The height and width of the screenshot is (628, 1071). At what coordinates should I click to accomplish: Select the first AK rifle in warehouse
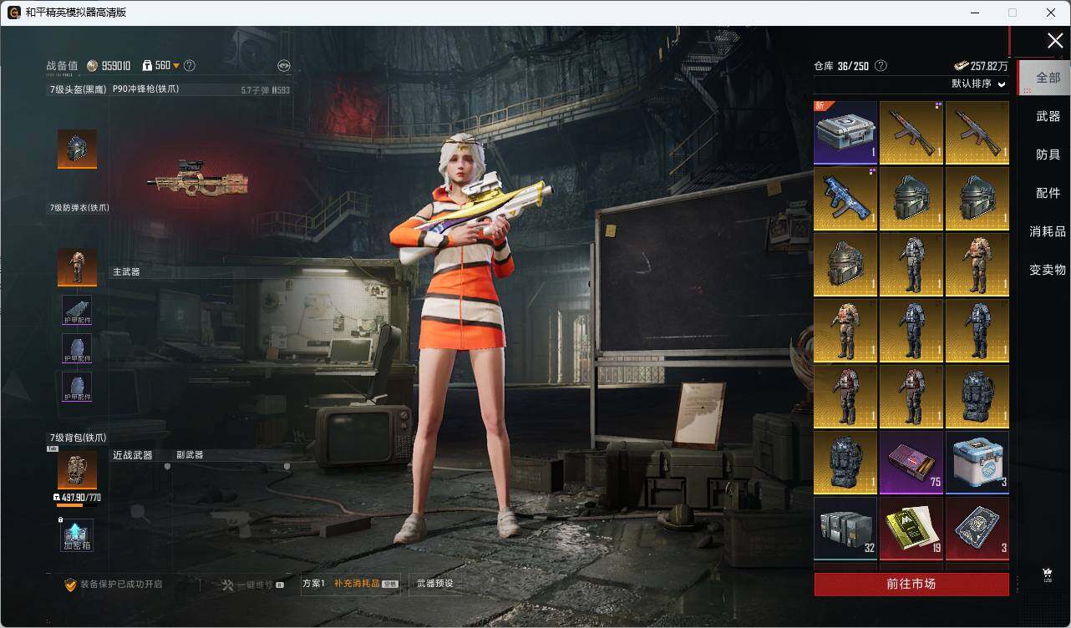click(x=911, y=133)
